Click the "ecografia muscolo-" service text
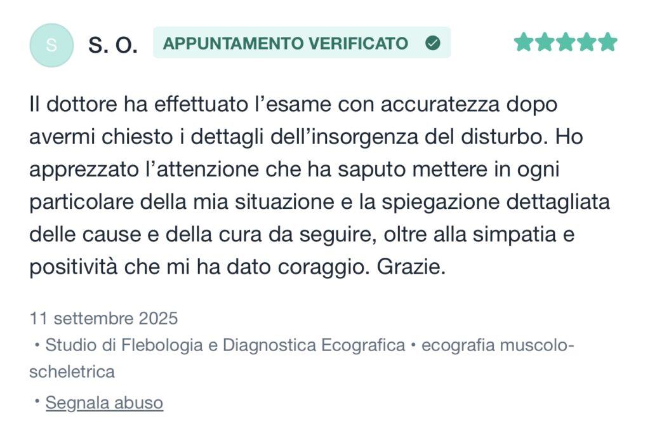This screenshot has width=650, height=447. (x=498, y=345)
